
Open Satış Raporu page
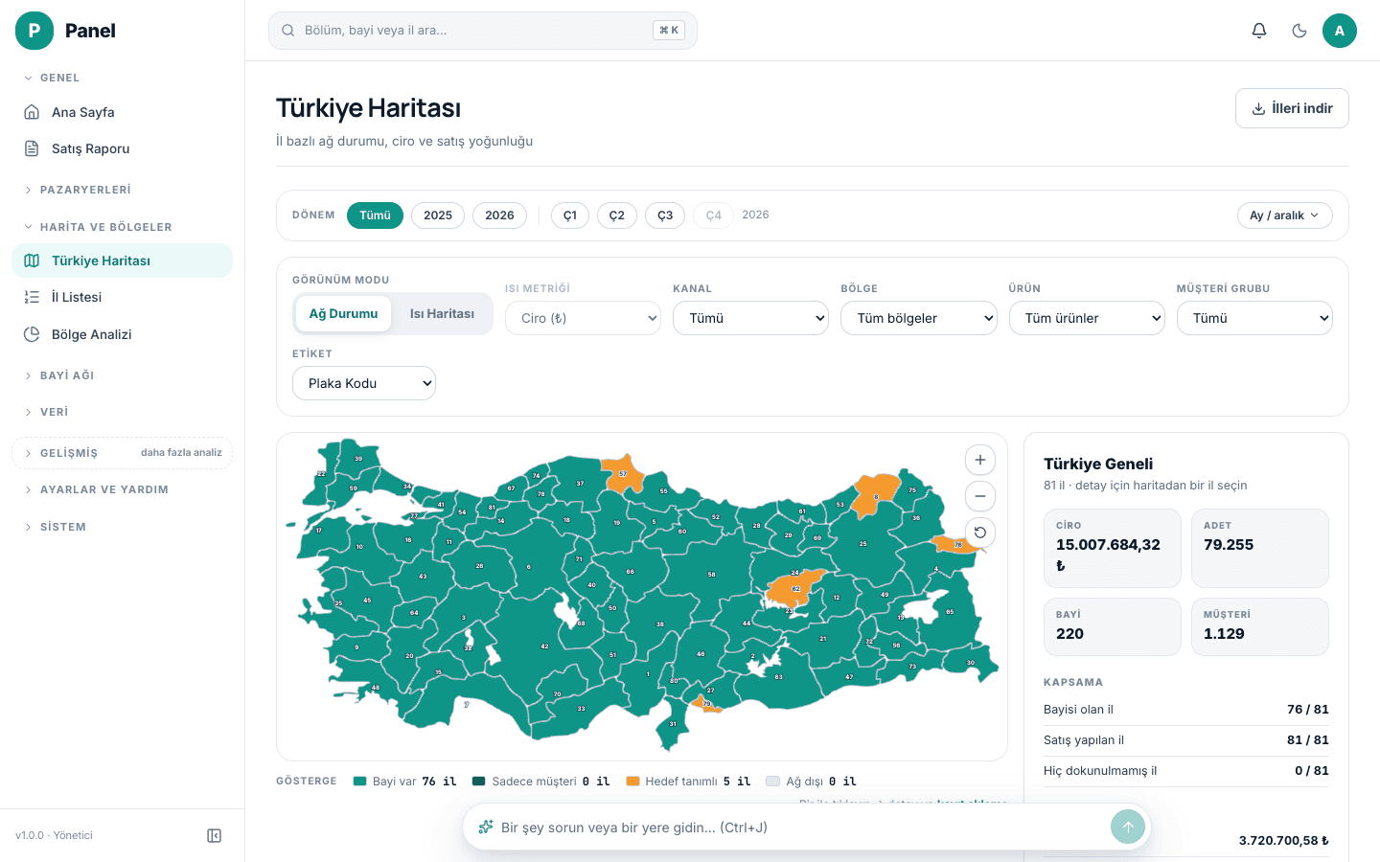[x=122, y=148]
